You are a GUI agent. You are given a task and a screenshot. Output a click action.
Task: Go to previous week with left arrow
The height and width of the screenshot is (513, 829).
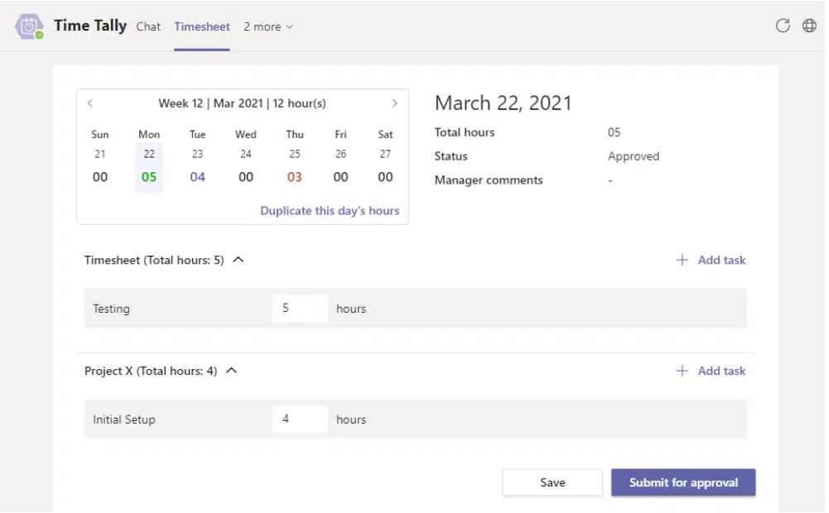click(x=90, y=103)
